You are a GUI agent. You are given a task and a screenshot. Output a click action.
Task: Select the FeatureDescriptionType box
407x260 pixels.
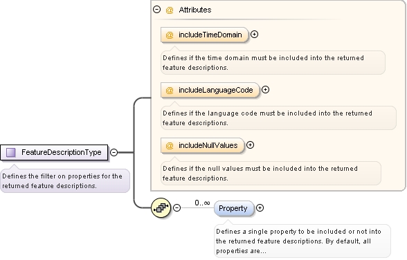click(54, 152)
